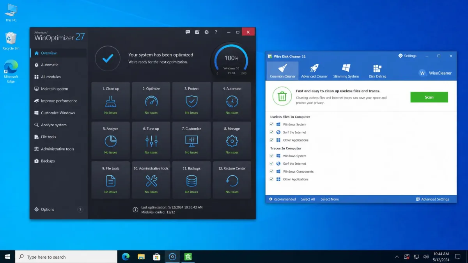This screenshot has height=263, width=468.
Task: Select All modules in sidebar
Action: click(58, 77)
